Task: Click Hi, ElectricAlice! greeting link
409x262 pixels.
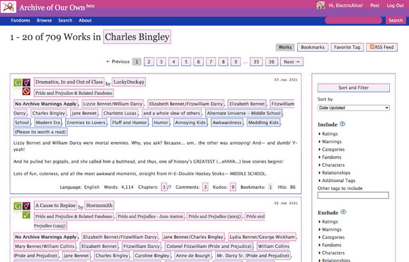Action: (346, 6)
